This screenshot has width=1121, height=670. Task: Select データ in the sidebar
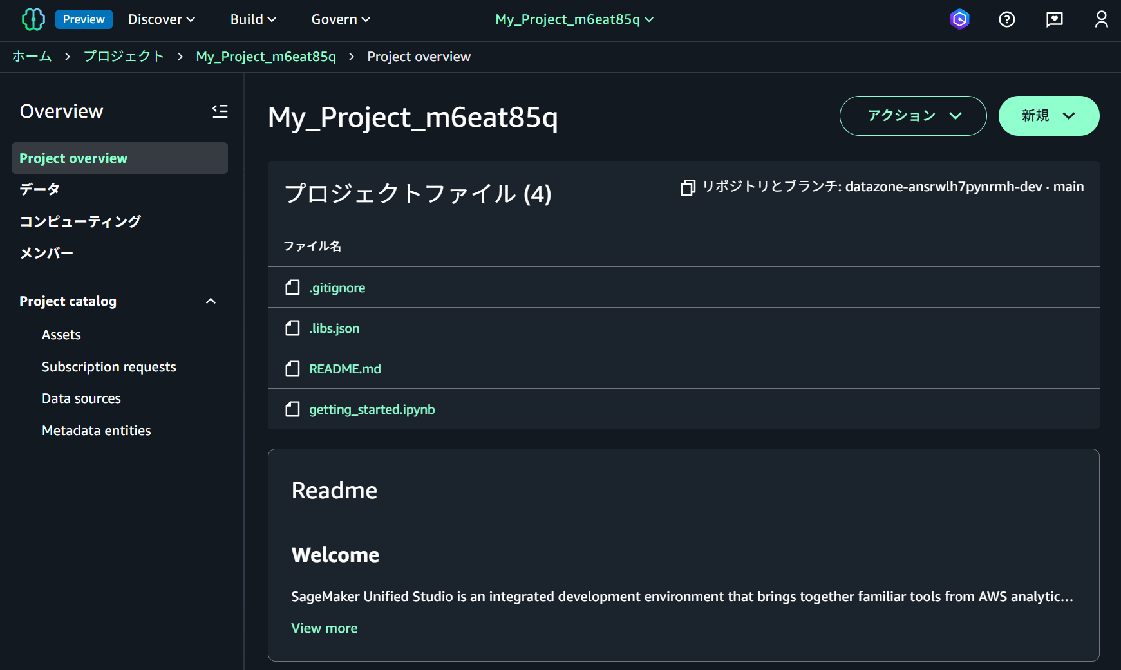coord(39,189)
